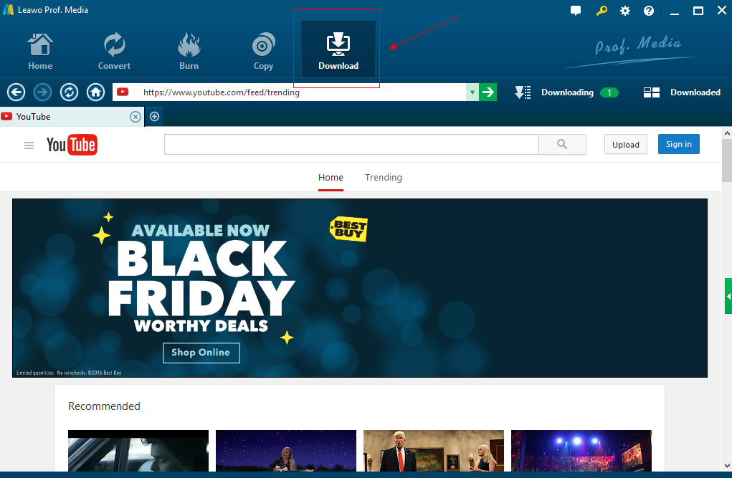
Task: Open the starry night video thumbnail
Action: 286,451
